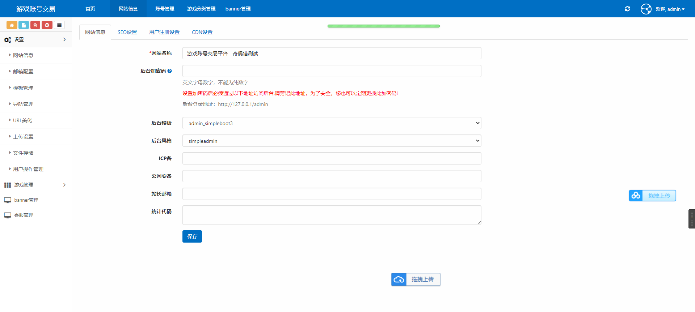This screenshot has width=695, height=312.
Task: Click the right-side 拖拽上传 button
Action: point(652,196)
